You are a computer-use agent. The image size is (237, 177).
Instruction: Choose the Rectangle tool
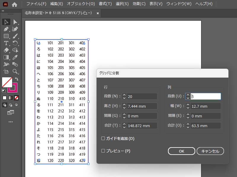[x=7, y=36]
